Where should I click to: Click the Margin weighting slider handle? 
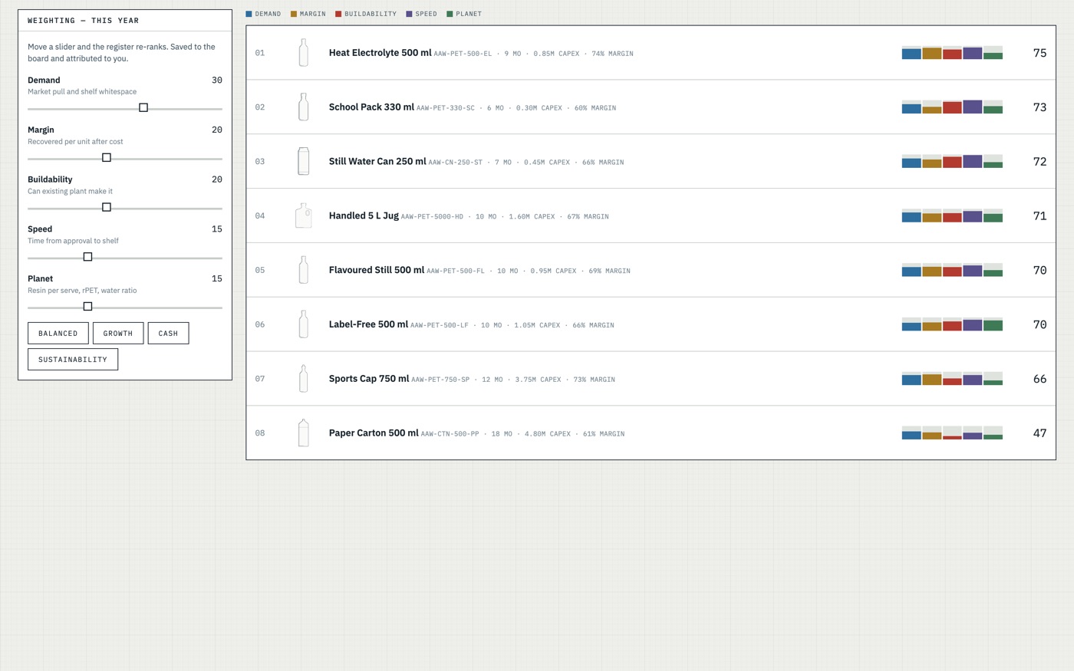107,158
